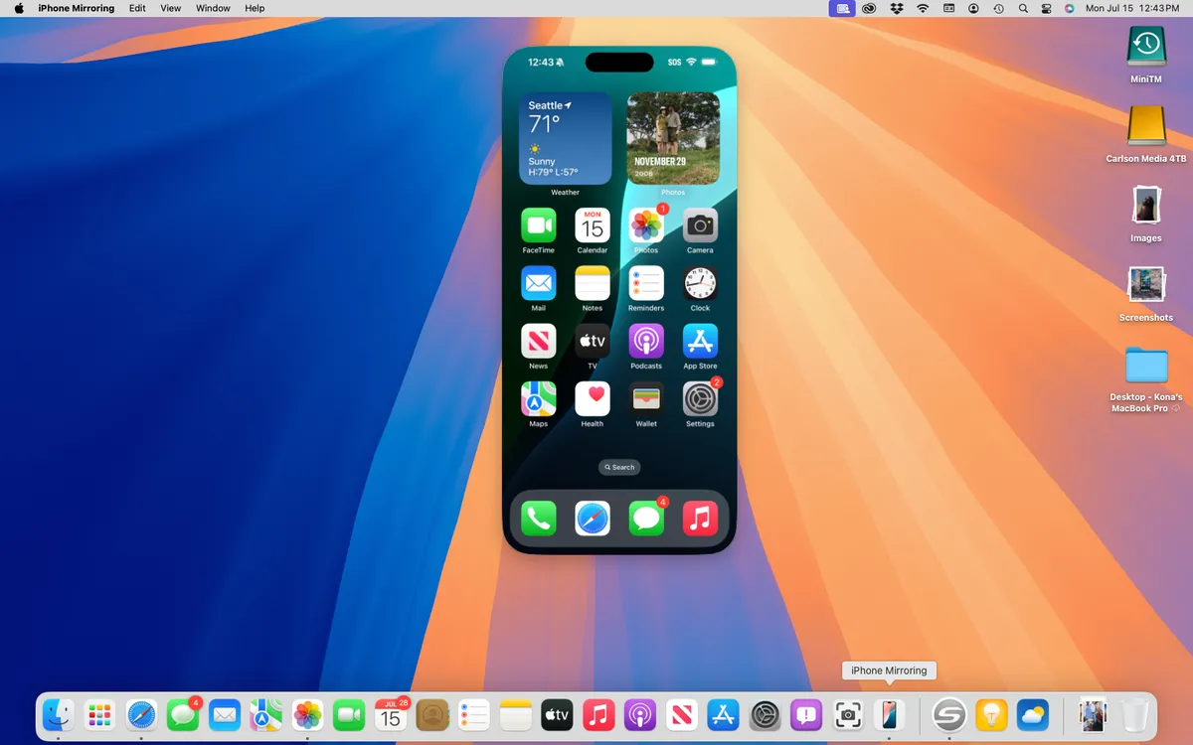Open the Music app in the iPhone dock
The width and height of the screenshot is (1193, 745).
click(700, 519)
